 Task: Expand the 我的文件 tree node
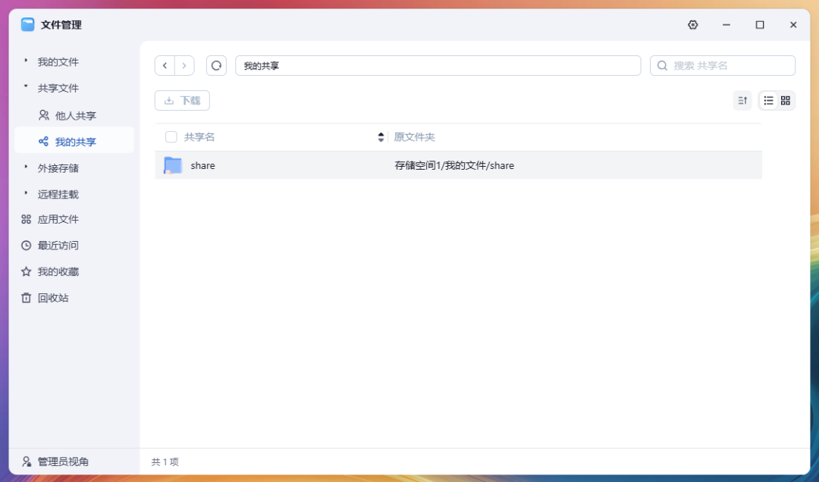(26, 61)
